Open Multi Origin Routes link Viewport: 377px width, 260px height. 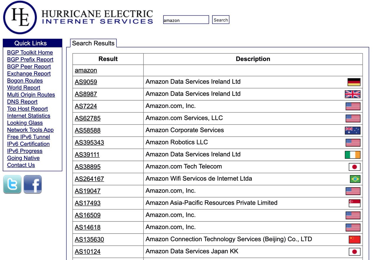31,95
